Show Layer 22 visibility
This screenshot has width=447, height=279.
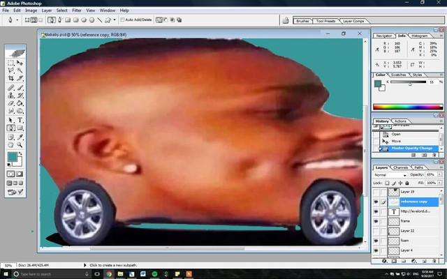[x=376, y=231]
